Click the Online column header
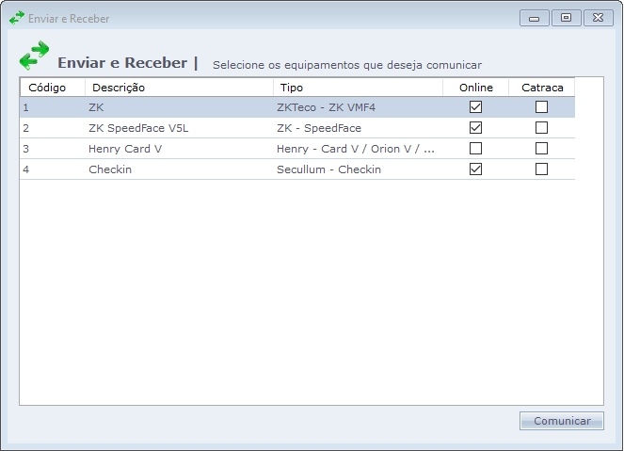This screenshot has height=451, width=624. (x=475, y=88)
